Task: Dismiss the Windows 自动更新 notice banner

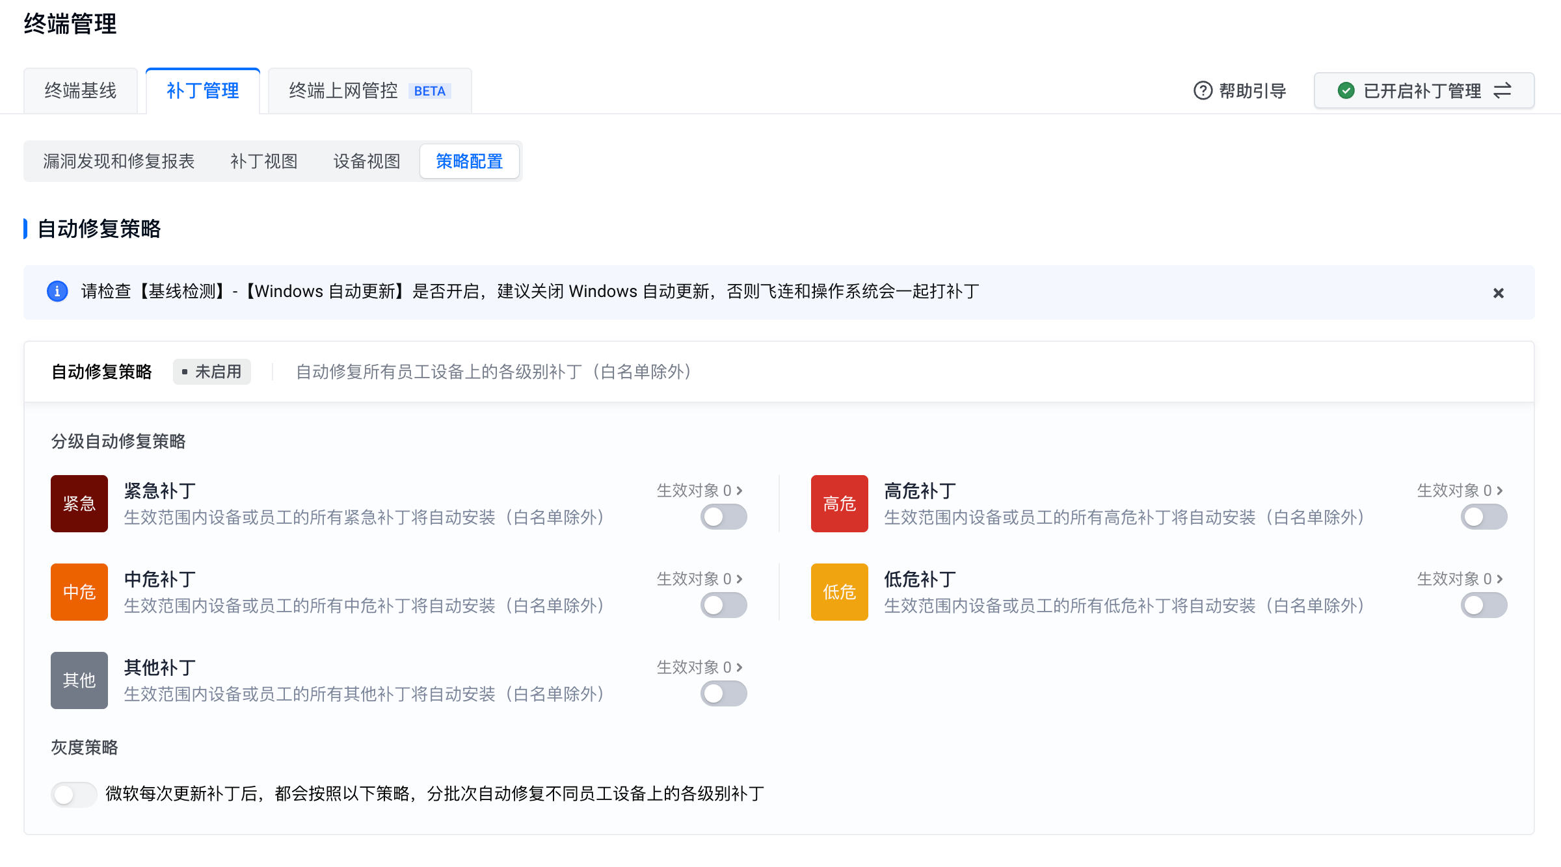Action: coord(1499,293)
